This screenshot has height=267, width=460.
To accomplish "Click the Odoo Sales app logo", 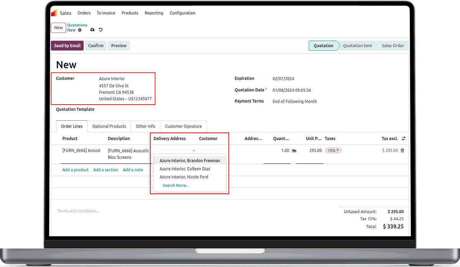I will [x=54, y=13].
